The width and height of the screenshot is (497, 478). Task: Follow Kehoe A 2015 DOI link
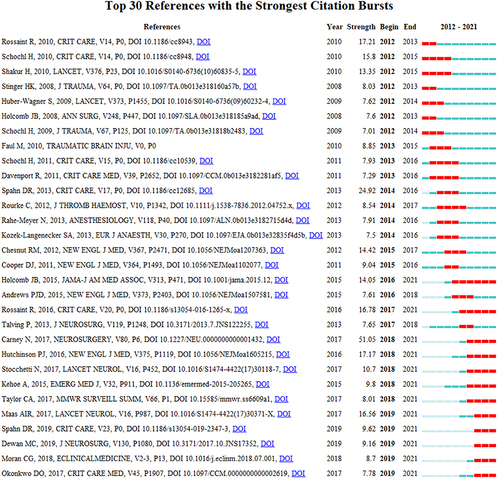coord(262,385)
